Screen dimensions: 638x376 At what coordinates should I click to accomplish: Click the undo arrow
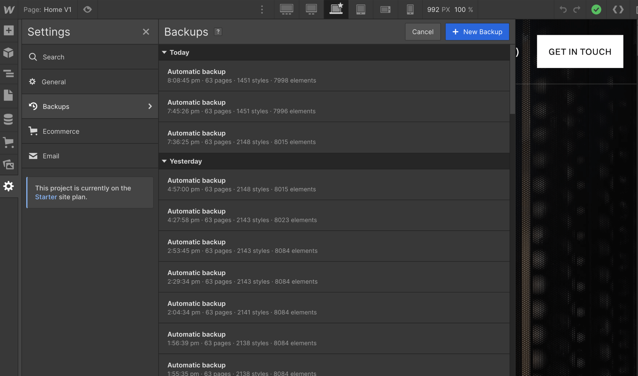[x=563, y=9]
